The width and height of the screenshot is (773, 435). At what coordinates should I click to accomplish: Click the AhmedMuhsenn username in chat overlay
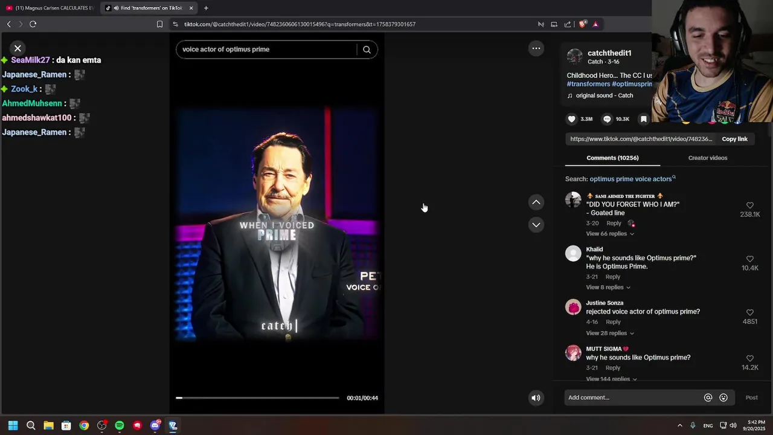pyautogui.click(x=32, y=103)
